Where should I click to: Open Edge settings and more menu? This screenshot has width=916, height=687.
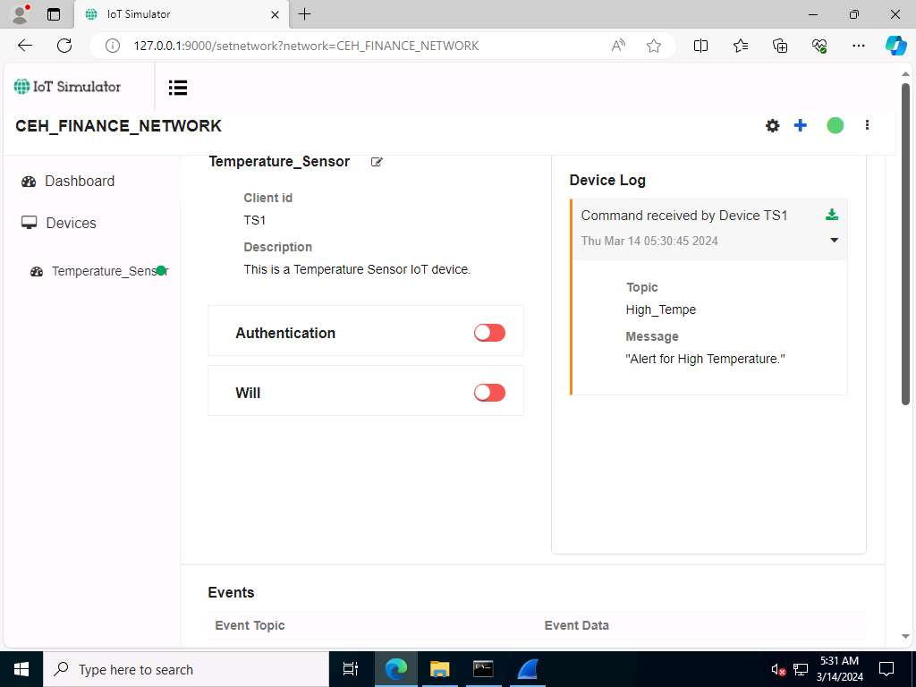tap(858, 46)
